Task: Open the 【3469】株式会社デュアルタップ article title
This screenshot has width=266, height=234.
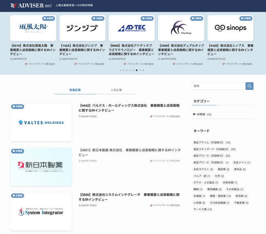Action: point(181,50)
